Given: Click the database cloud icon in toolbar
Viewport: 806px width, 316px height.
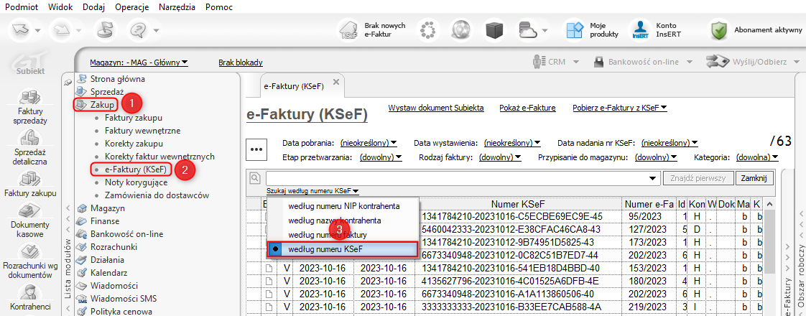Looking at the screenshot, I should click(x=527, y=29).
